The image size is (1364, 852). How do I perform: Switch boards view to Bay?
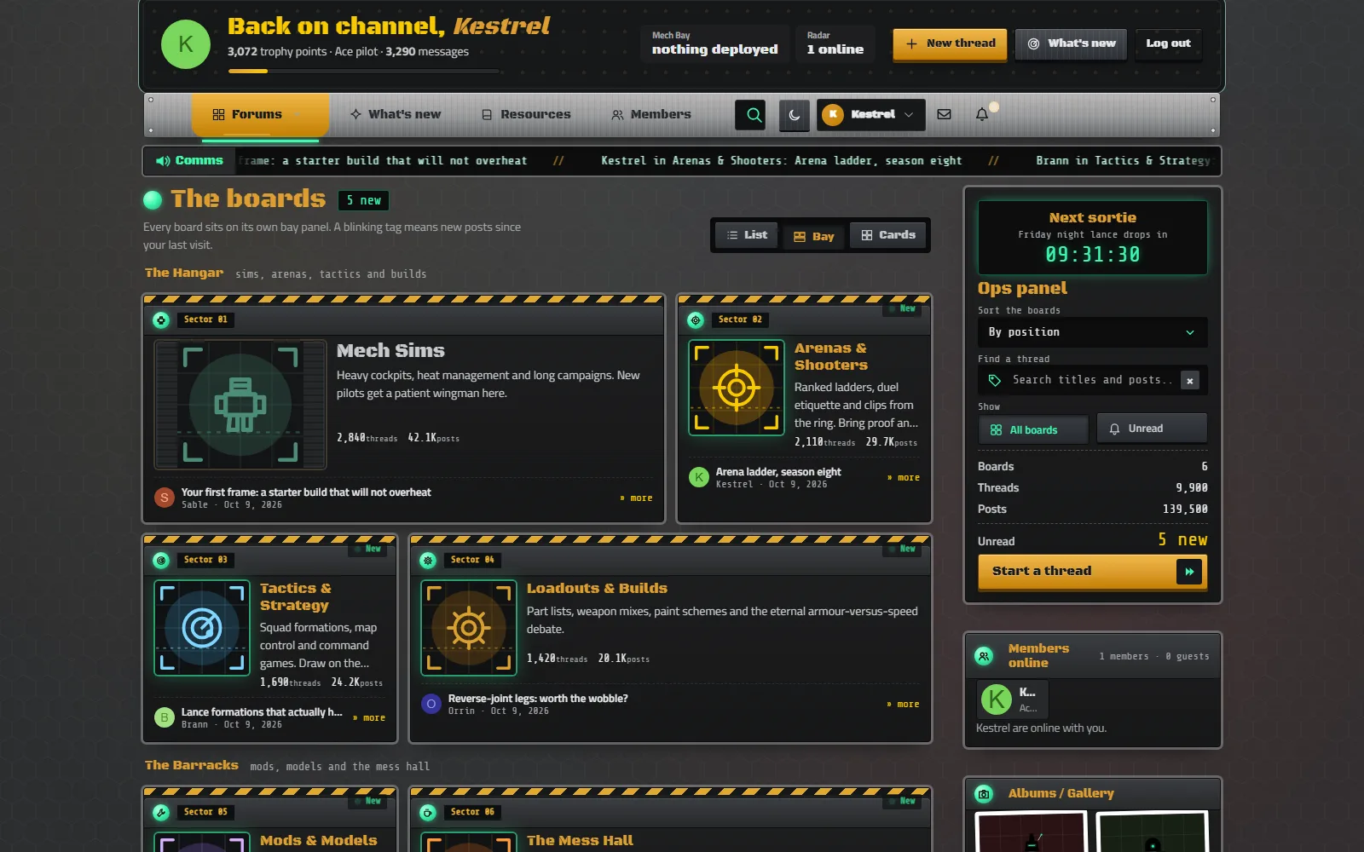(x=813, y=236)
